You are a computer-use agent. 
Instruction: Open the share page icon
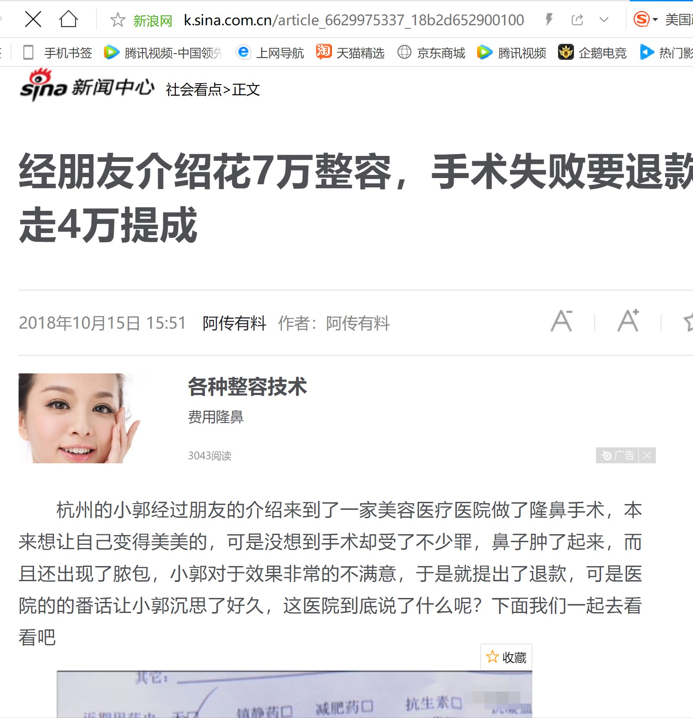click(577, 20)
